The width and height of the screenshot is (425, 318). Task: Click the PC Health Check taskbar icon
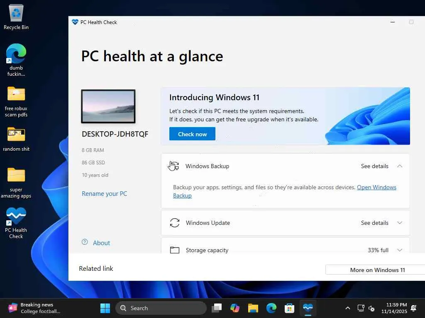[x=308, y=308]
